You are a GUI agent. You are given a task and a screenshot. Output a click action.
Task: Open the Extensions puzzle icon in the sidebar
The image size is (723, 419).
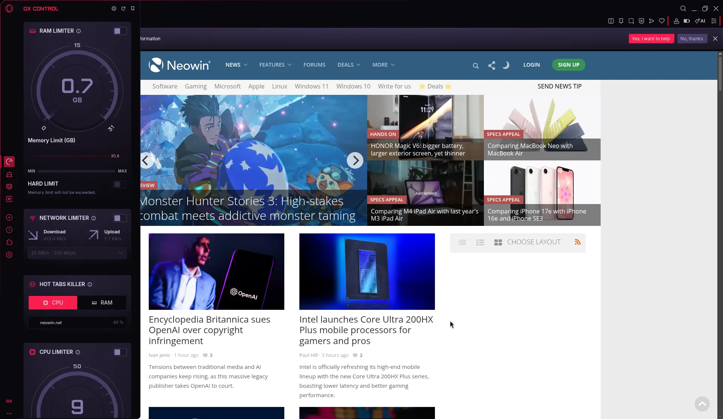tap(9, 242)
